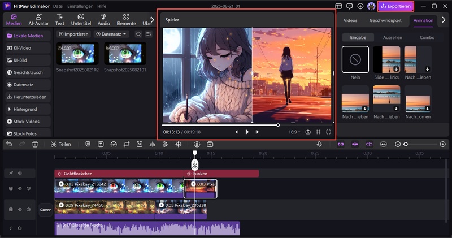The height and width of the screenshot is (238, 452).
Task: Select Gesichtstausch in sidebar
Action: click(x=28, y=72)
